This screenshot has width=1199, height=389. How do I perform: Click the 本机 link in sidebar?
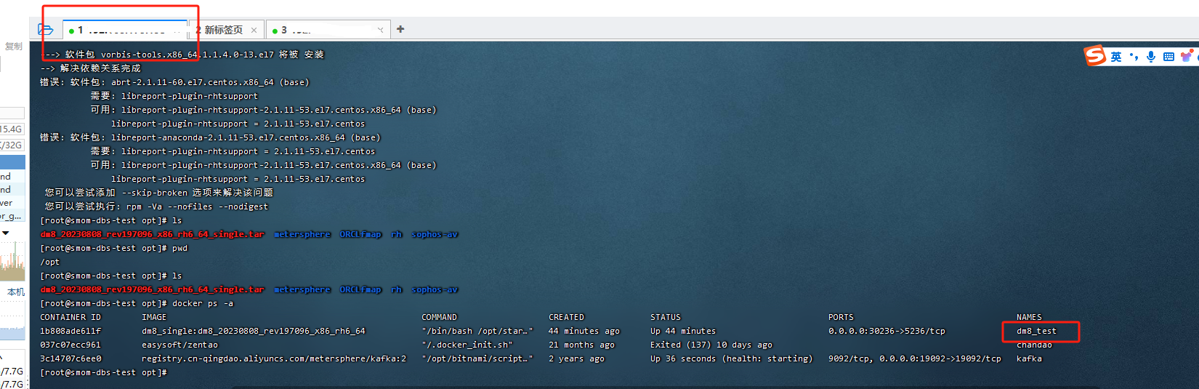click(15, 292)
